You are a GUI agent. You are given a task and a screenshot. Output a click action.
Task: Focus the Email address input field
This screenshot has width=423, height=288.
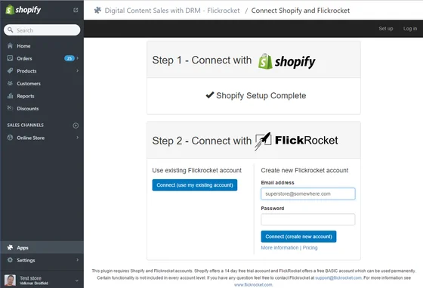308,194
